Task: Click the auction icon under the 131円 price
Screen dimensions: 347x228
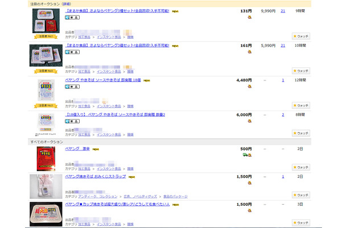Action: tap(250, 17)
